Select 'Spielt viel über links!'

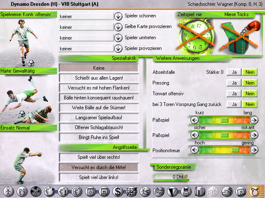(x=99, y=177)
